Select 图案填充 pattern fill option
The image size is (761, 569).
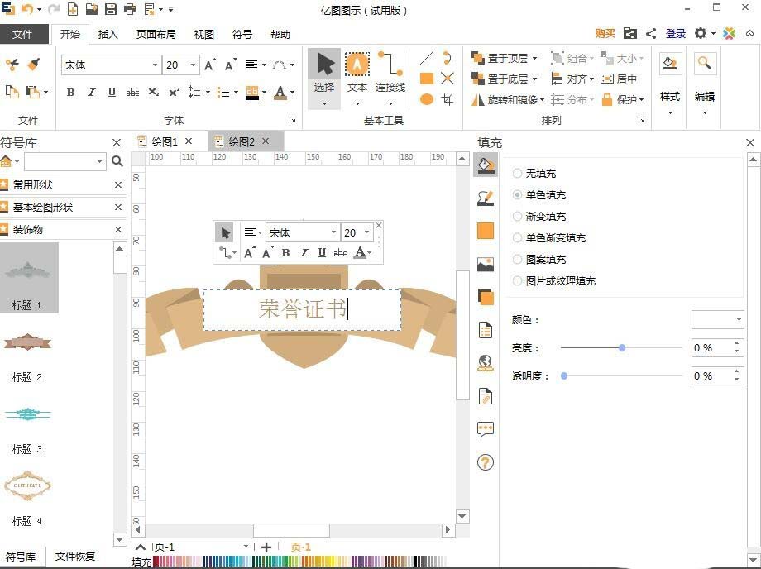pos(517,259)
